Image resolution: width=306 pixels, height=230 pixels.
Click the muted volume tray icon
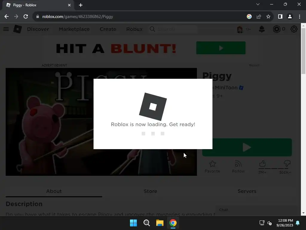[270, 223]
